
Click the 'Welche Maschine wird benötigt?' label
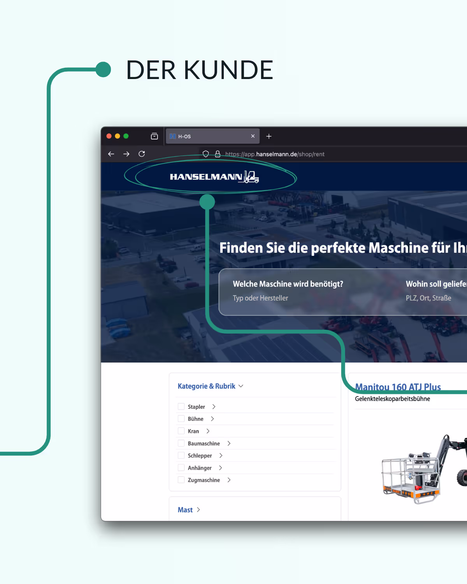[288, 284]
